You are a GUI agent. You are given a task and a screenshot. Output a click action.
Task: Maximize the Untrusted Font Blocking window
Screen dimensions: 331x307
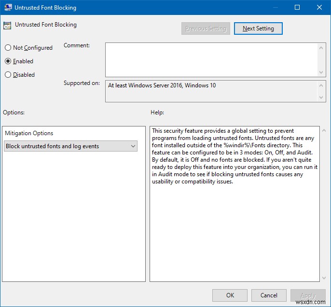297,7
